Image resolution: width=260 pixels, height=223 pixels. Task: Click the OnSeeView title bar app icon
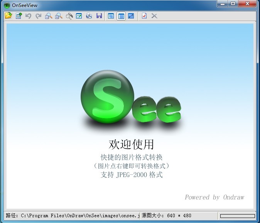[7, 5]
